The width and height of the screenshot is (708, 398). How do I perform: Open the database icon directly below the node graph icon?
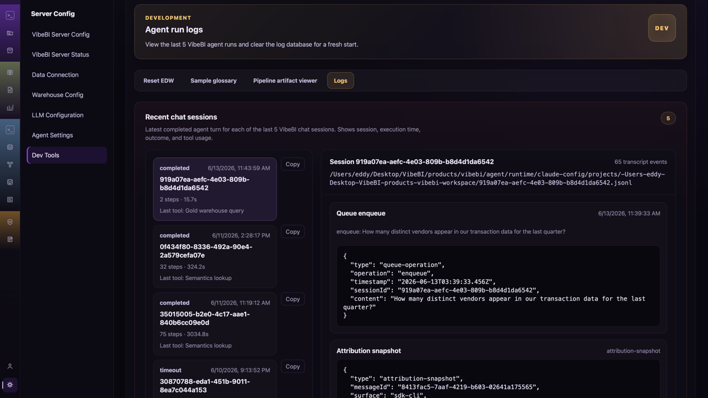tap(10, 182)
